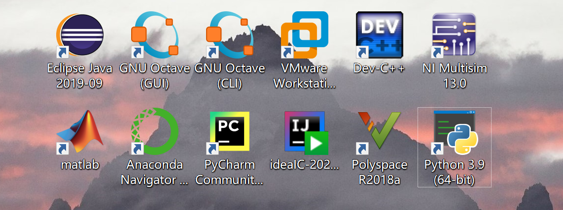Click the "VMware Workstati..." label text
This screenshot has width=563, height=210.
[305, 76]
